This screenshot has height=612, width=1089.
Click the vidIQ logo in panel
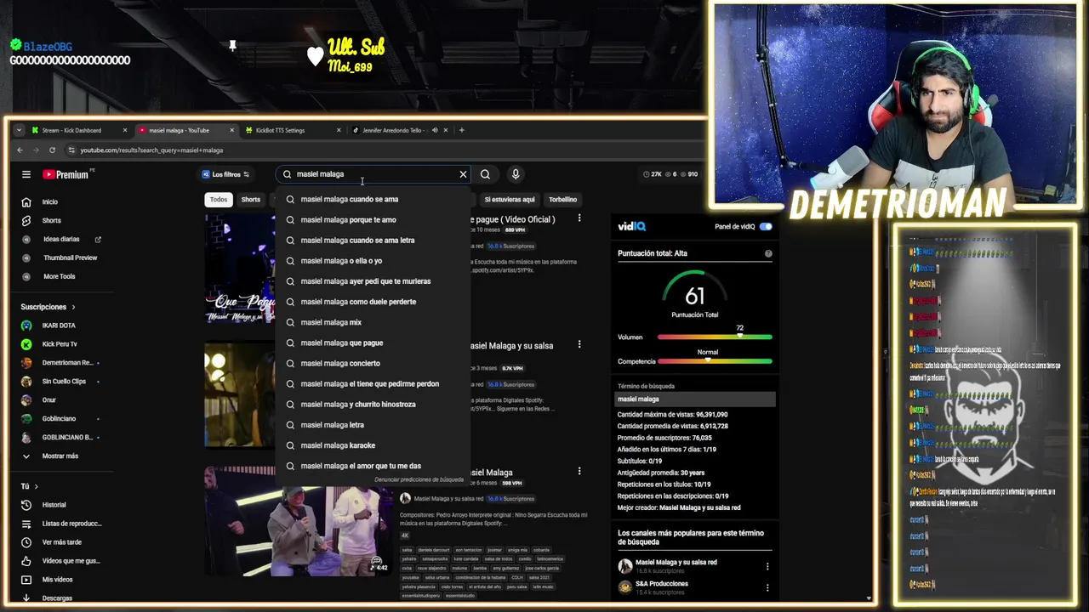click(x=632, y=227)
